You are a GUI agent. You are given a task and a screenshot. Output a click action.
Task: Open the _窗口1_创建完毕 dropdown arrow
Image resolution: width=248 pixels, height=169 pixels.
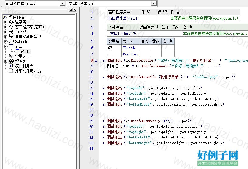point(154,3)
